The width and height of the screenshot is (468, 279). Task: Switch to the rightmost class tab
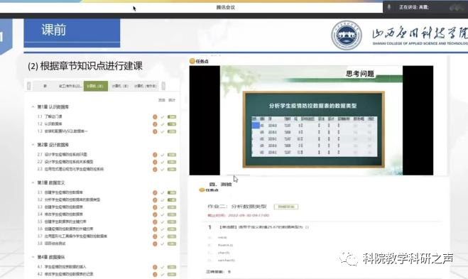coord(146,86)
